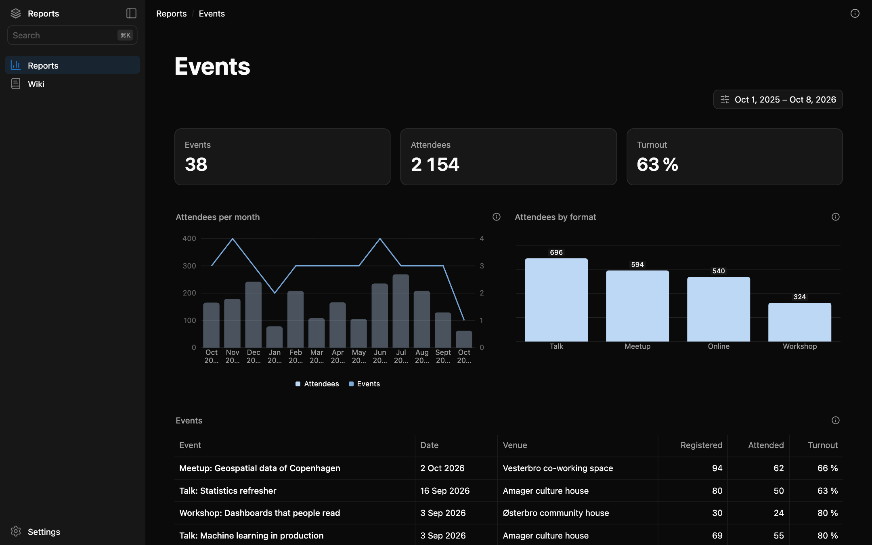Toggle the Attendees legend series
The image size is (872, 545).
317,384
